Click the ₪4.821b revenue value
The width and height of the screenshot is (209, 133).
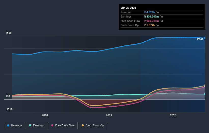pos(149,12)
